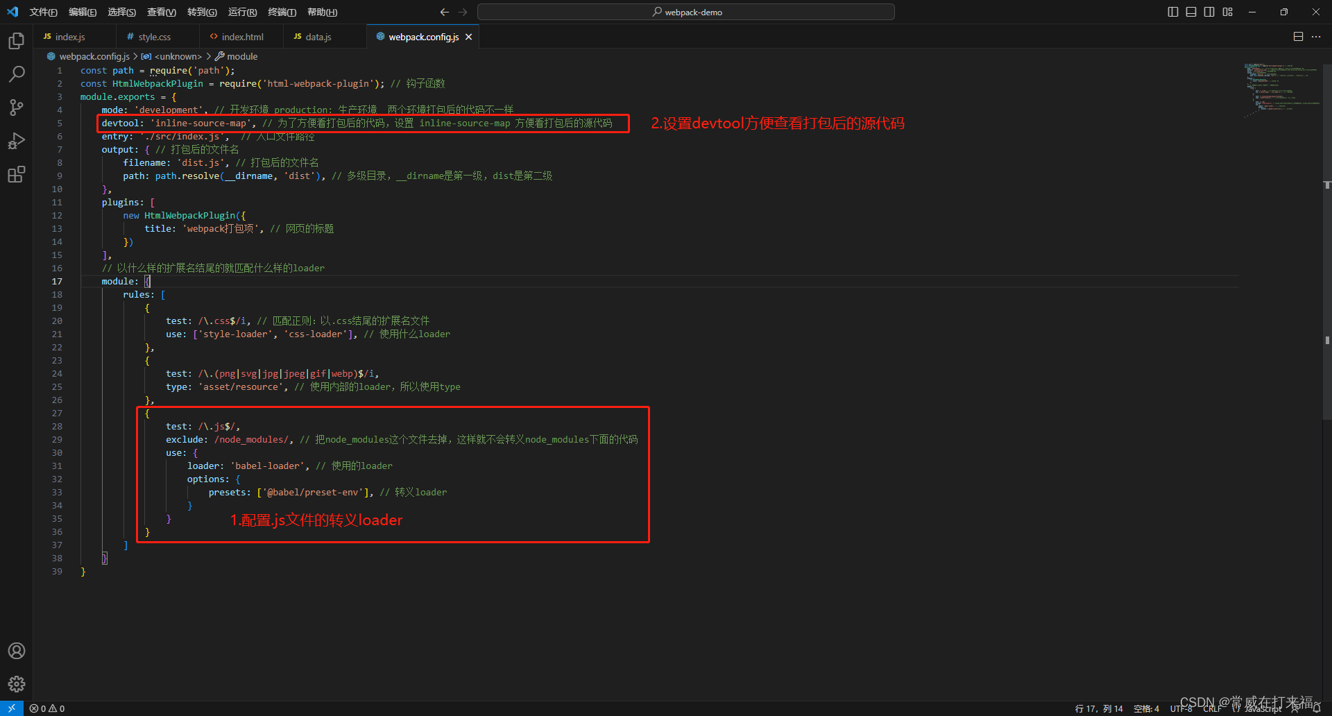1332x716 pixels.
Task: Go forward using the navigation arrow
Action: [463, 12]
